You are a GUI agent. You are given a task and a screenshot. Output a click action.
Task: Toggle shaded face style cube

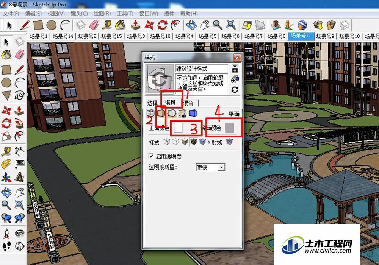tap(185, 142)
